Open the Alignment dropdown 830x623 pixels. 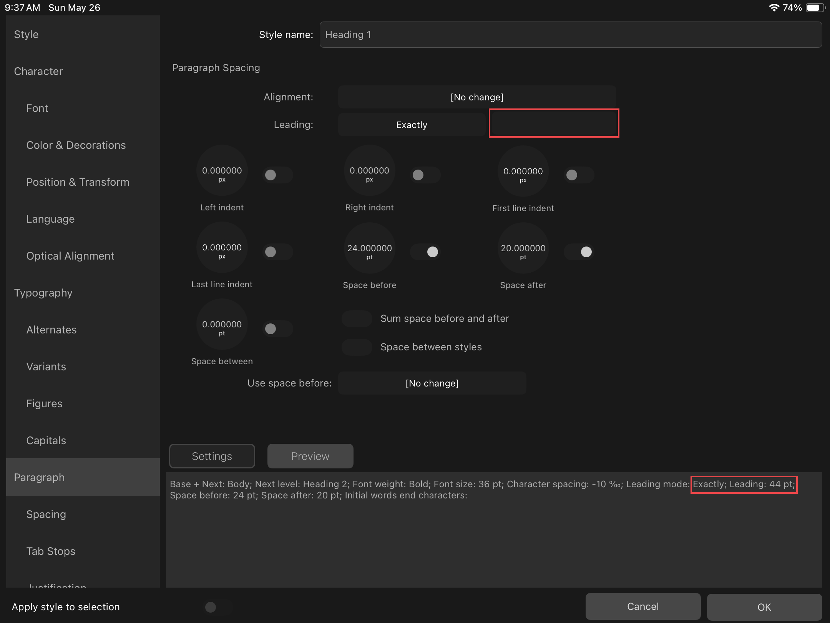click(477, 97)
